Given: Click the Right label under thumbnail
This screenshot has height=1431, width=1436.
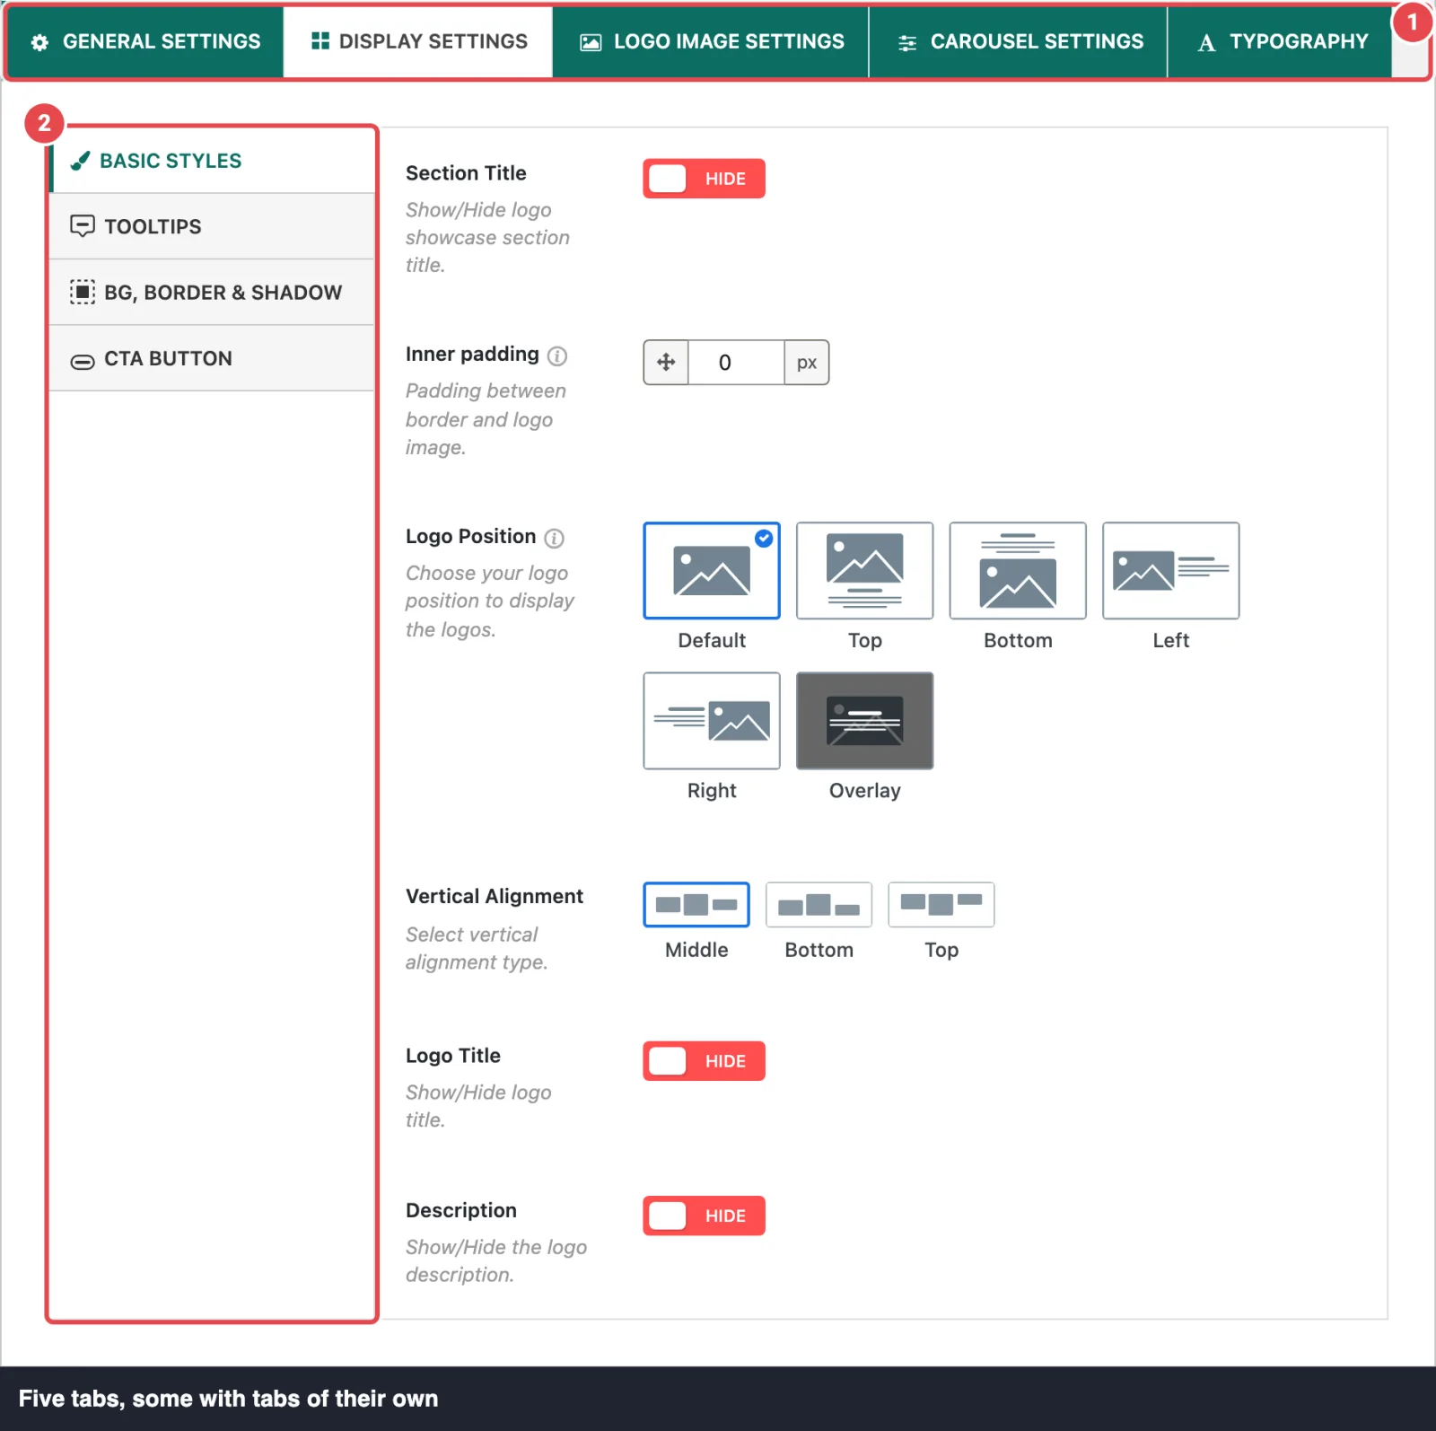Looking at the screenshot, I should tap(712, 791).
